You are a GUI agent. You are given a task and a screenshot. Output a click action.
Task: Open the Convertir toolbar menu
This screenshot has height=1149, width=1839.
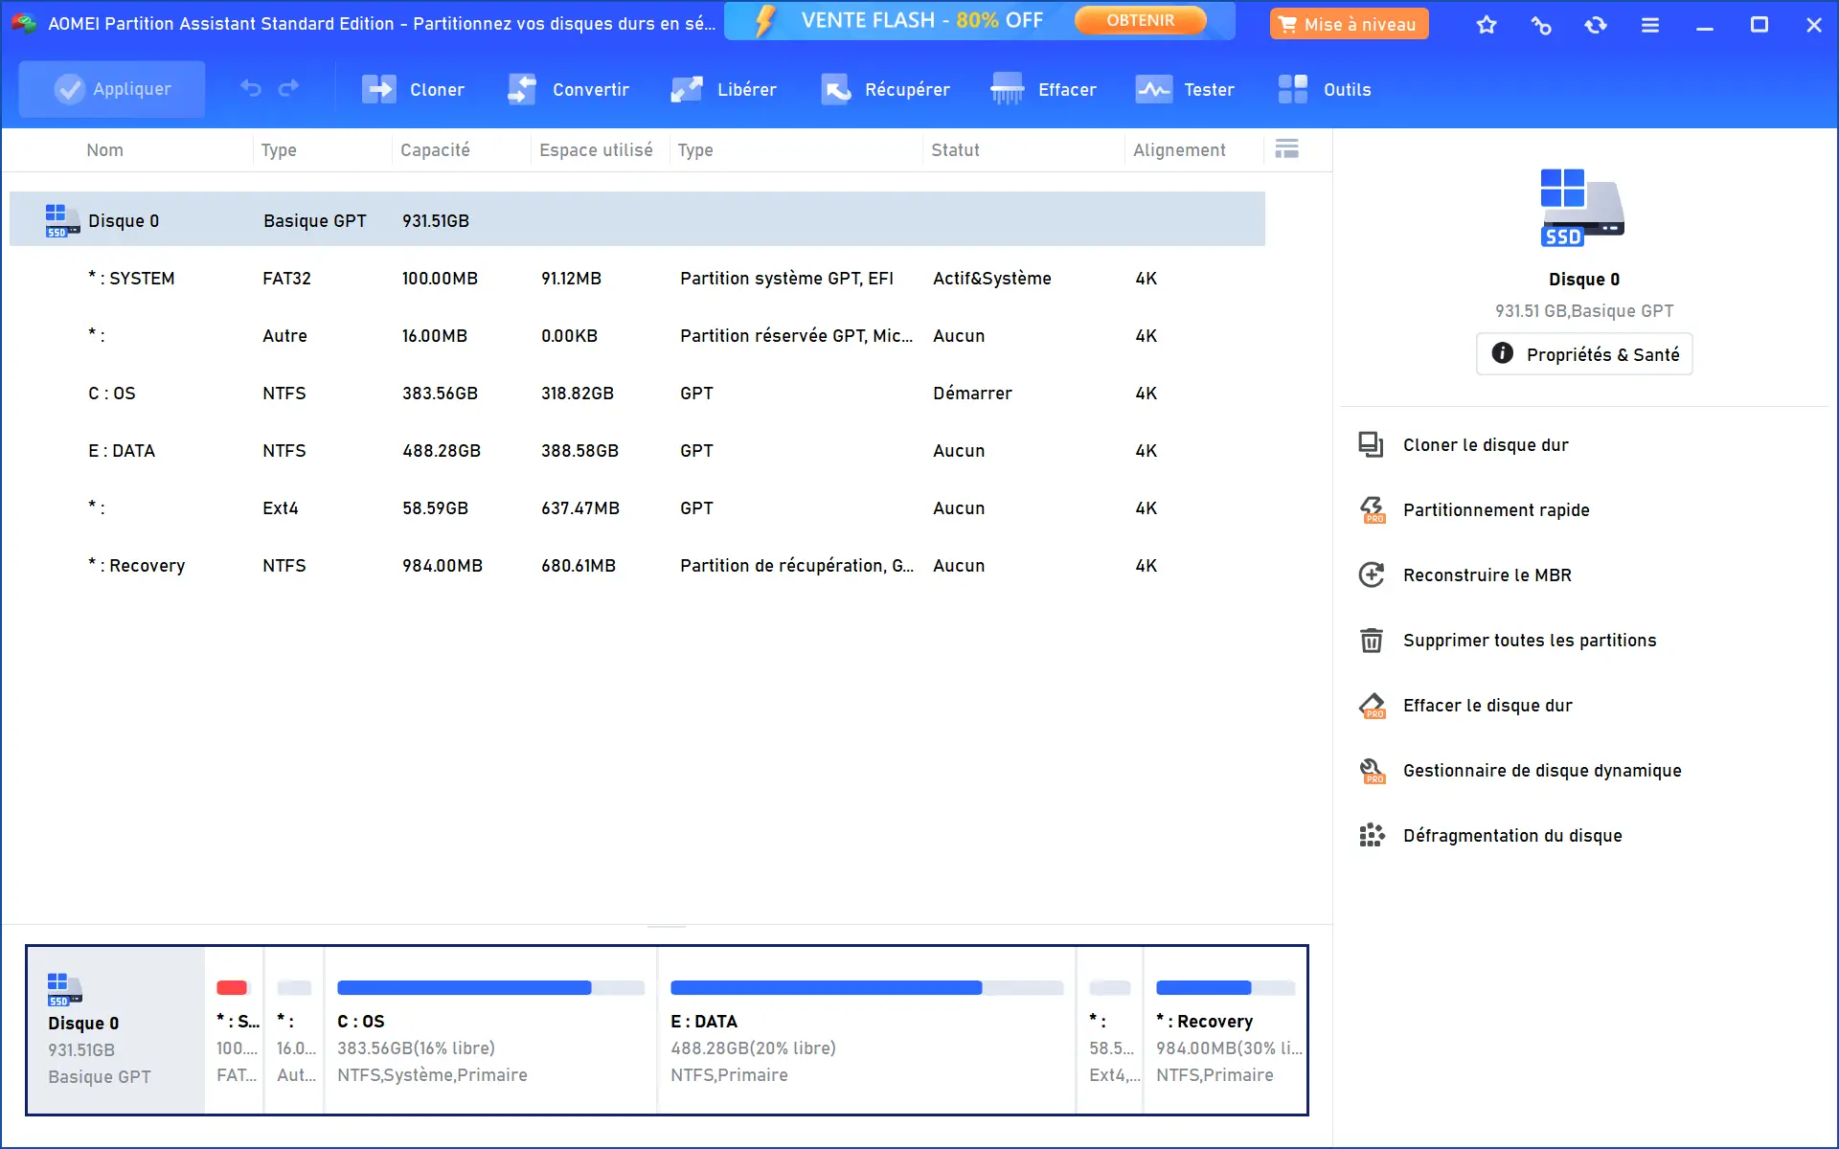pyautogui.click(x=568, y=89)
